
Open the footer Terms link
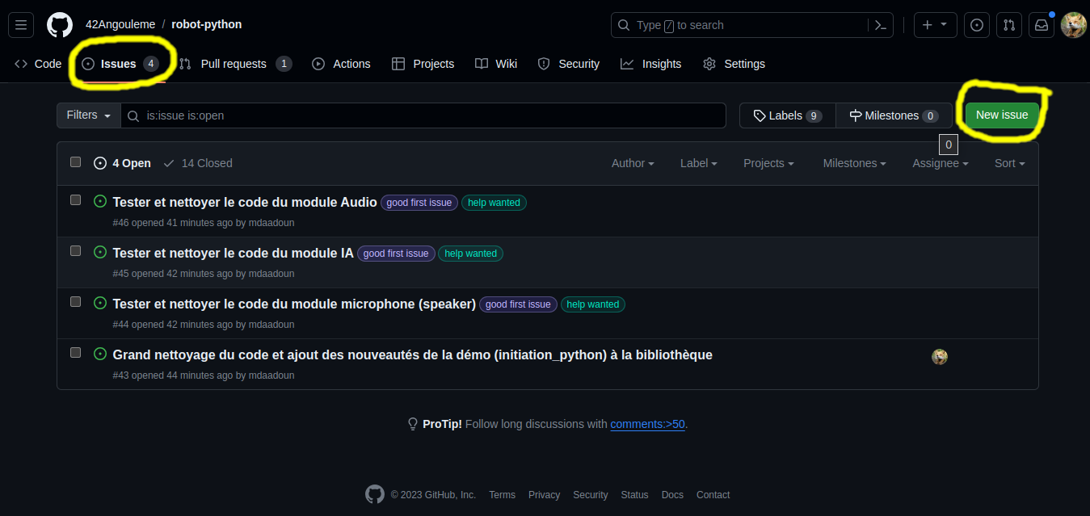[502, 495]
